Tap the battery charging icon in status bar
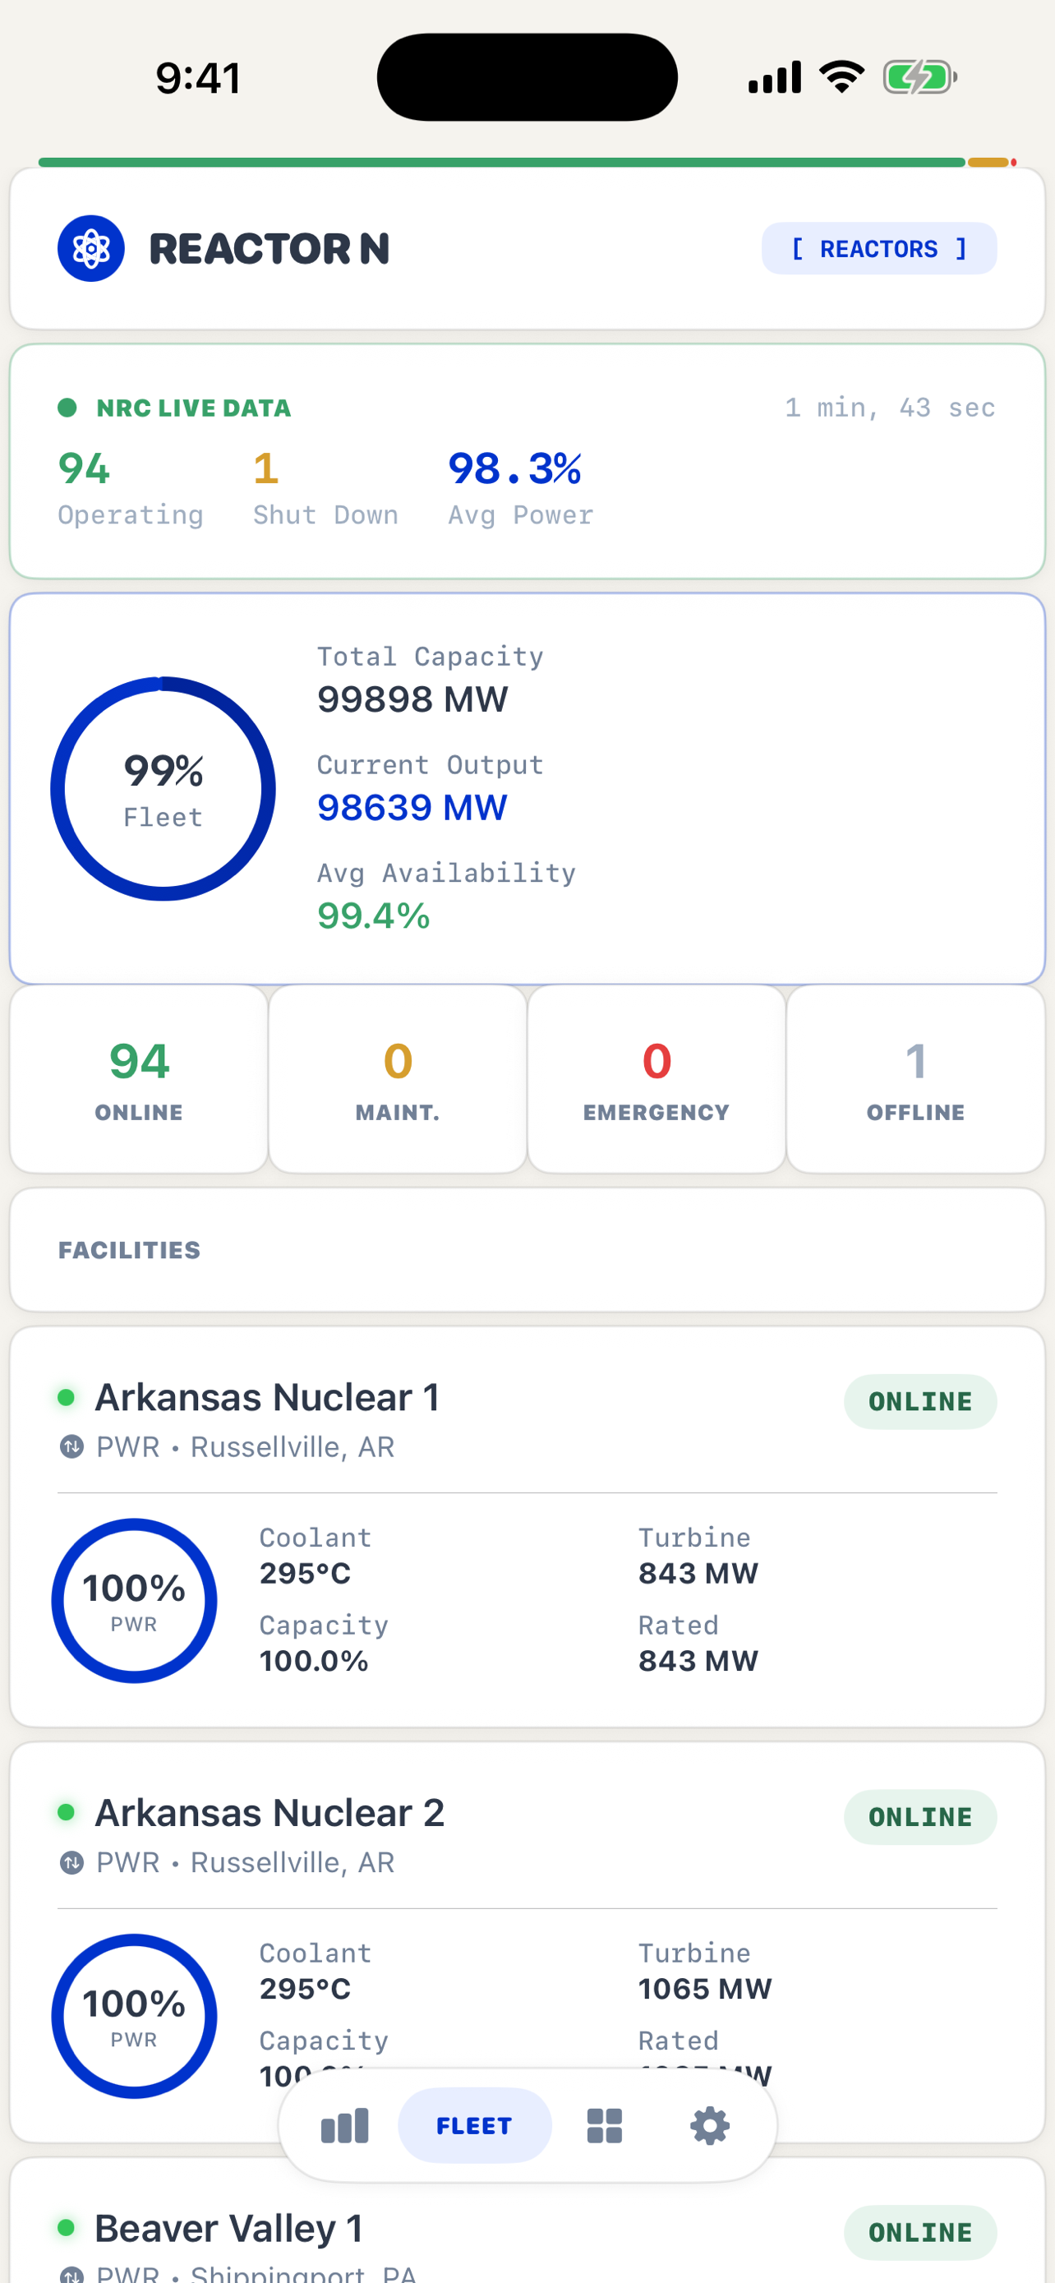The width and height of the screenshot is (1055, 2283). point(919,77)
